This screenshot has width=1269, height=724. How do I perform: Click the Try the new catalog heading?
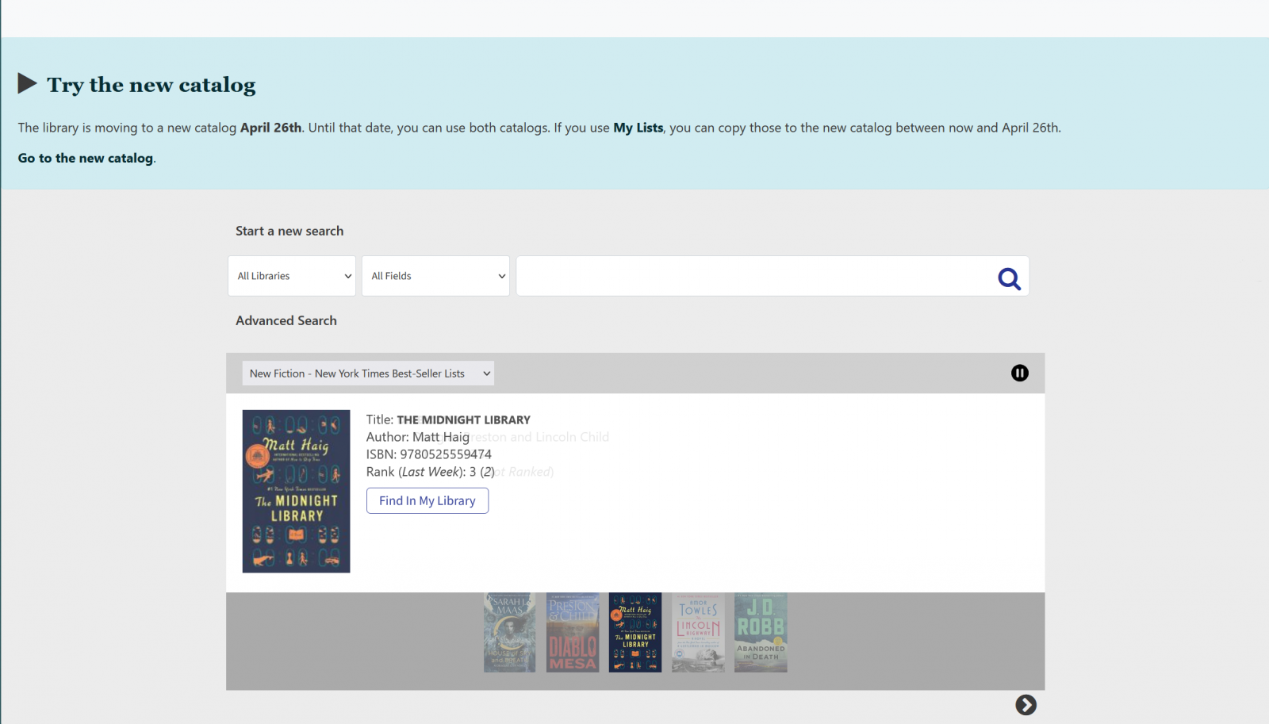[x=151, y=85]
